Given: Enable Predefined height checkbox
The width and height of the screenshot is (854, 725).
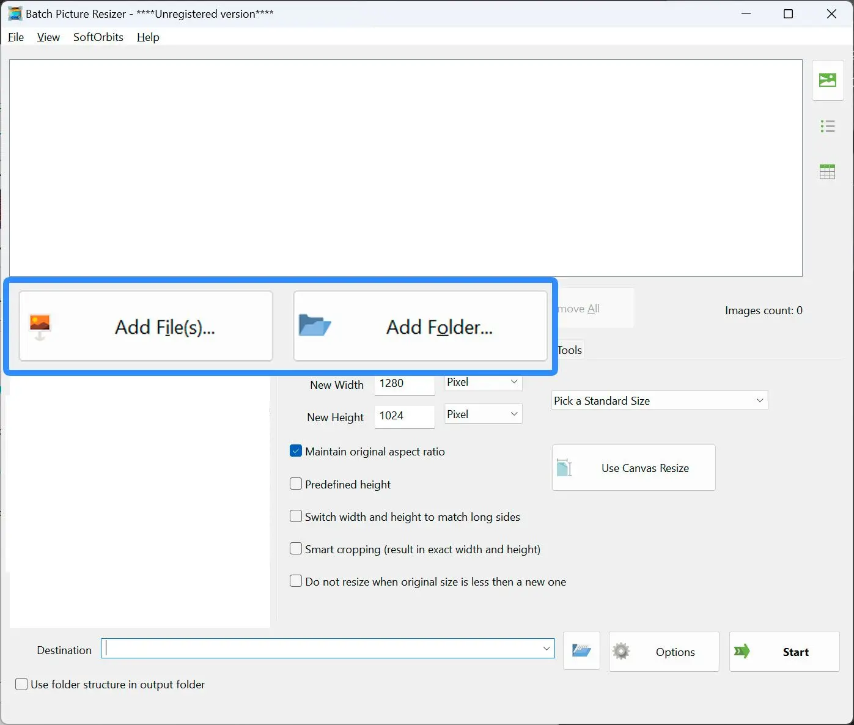Looking at the screenshot, I should coord(296,484).
